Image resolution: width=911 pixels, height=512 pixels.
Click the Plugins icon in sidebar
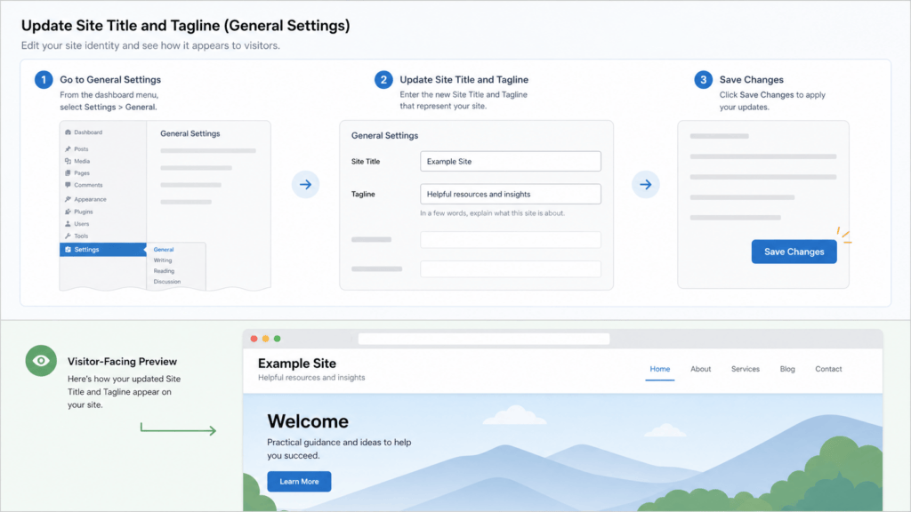[68, 212]
